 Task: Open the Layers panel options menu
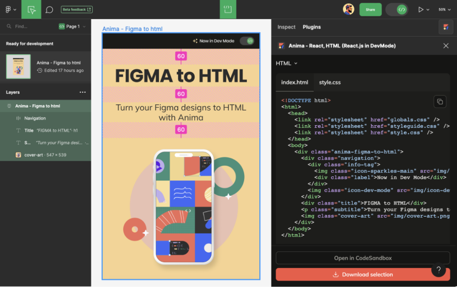pyautogui.click(x=83, y=92)
